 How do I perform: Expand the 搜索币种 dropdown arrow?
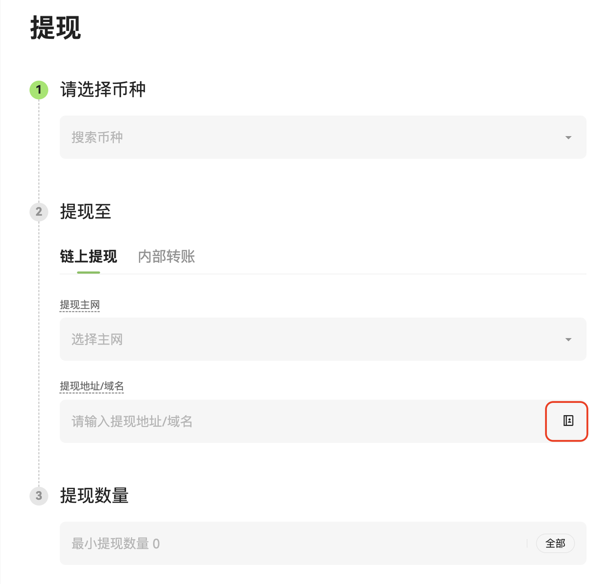click(568, 138)
